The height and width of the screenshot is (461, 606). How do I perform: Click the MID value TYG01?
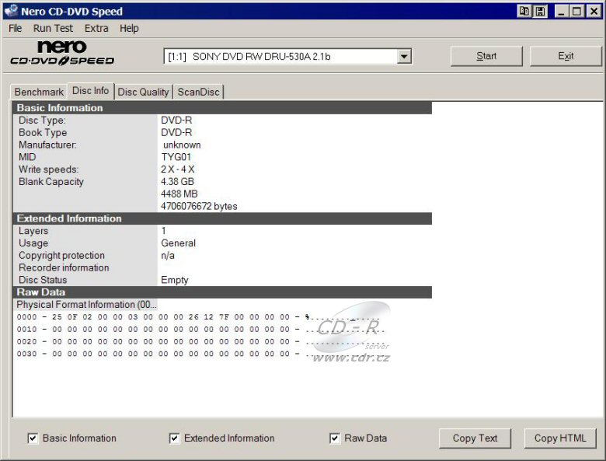click(176, 157)
